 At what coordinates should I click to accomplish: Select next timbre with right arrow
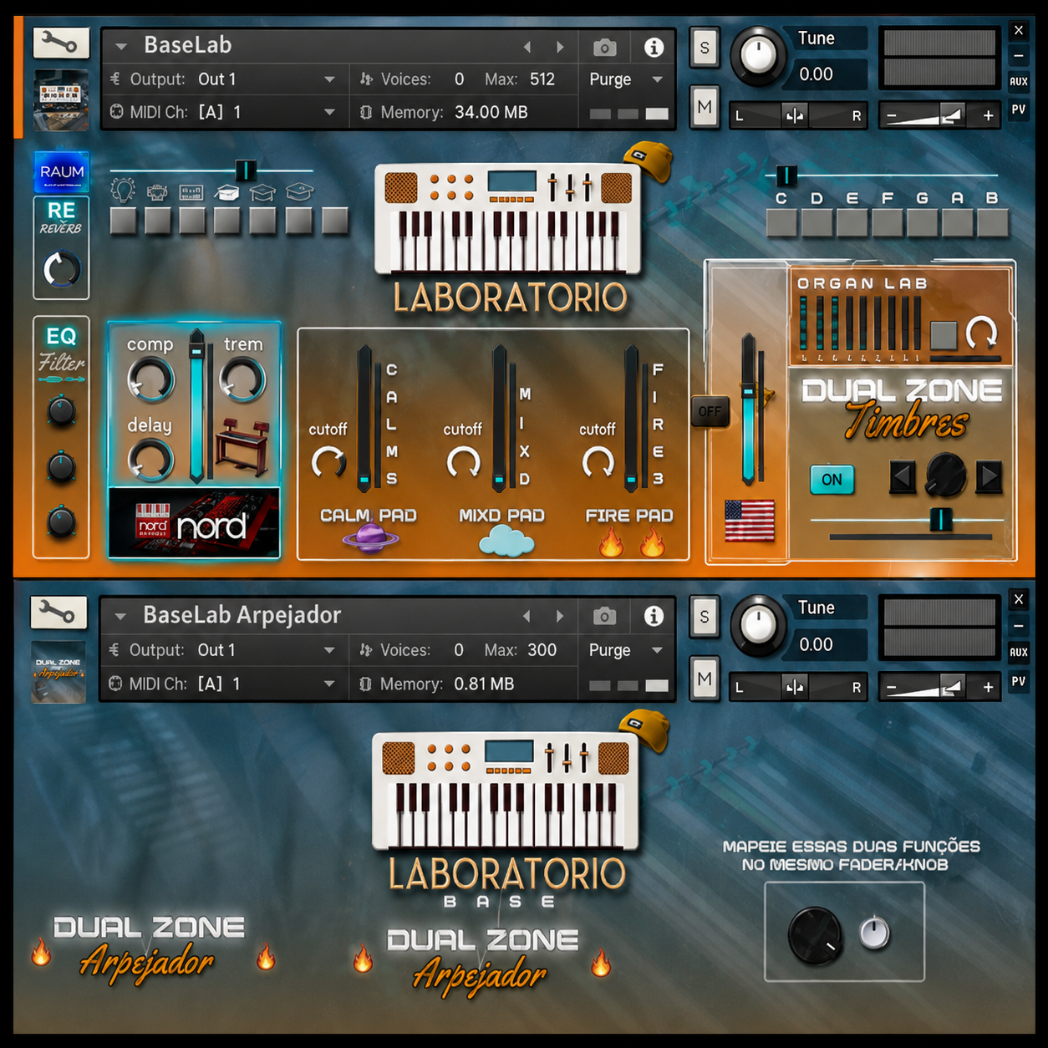click(x=989, y=476)
